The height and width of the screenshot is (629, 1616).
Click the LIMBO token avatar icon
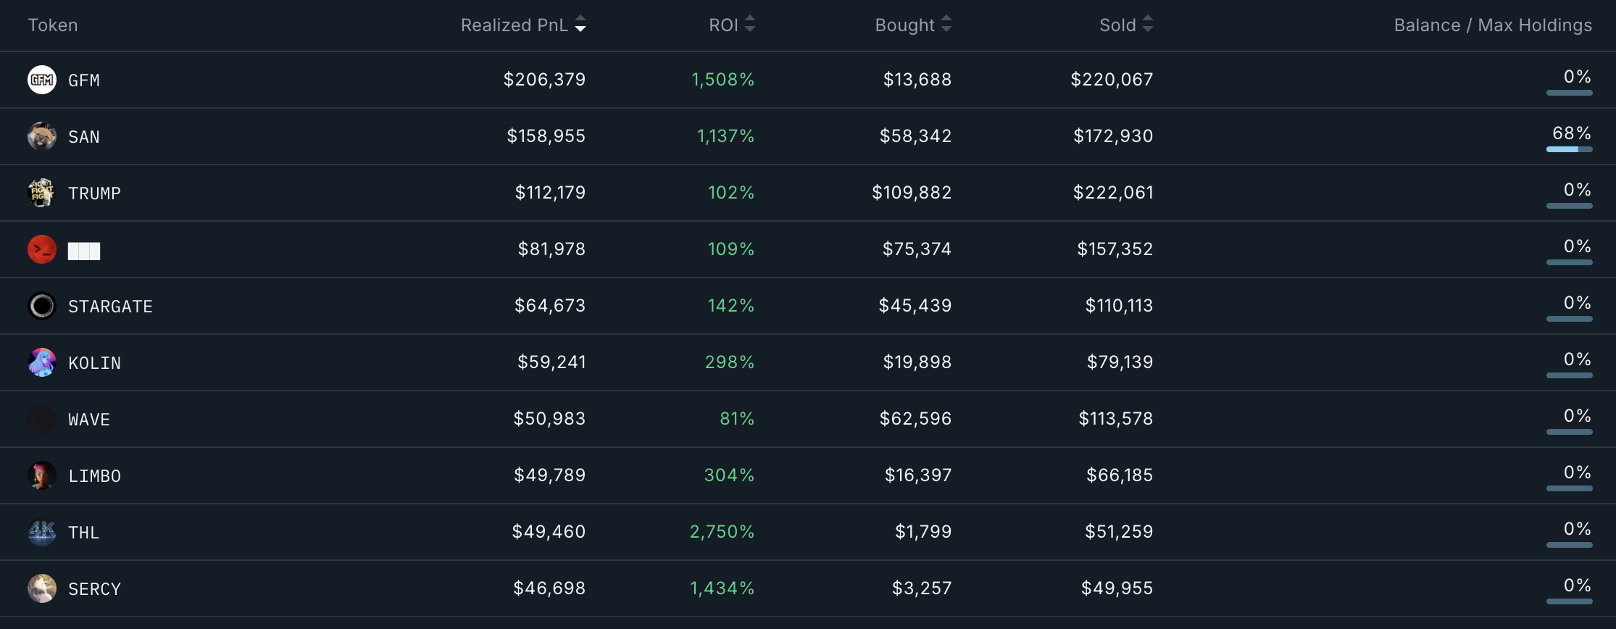pyautogui.click(x=42, y=475)
